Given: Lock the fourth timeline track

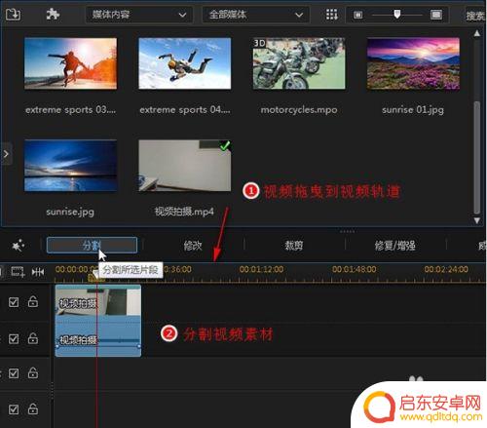Looking at the screenshot, I should click(33, 409).
